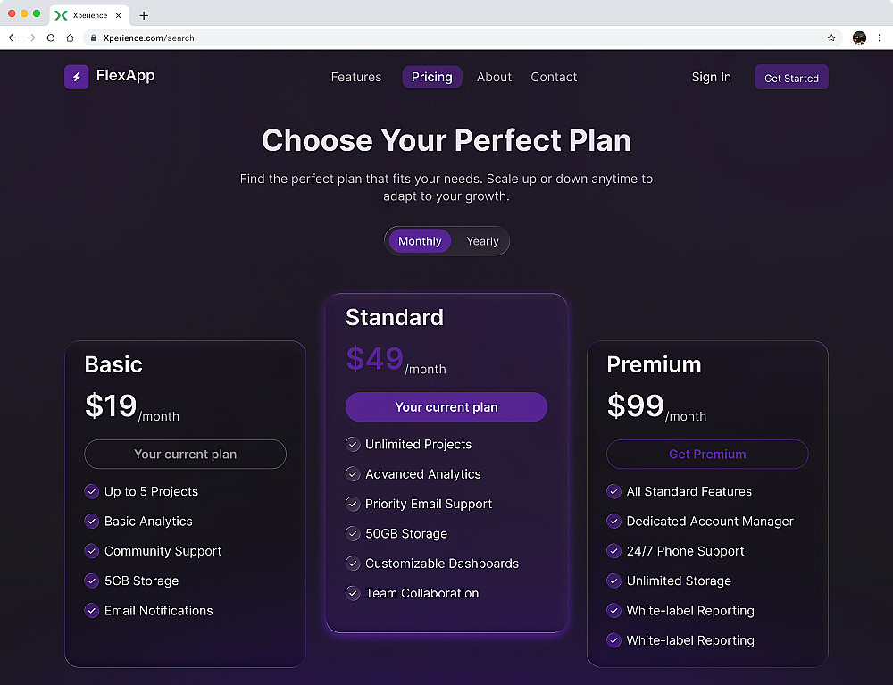893x685 pixels.
Task: Go to the About page link
Action: pos(494,77)
